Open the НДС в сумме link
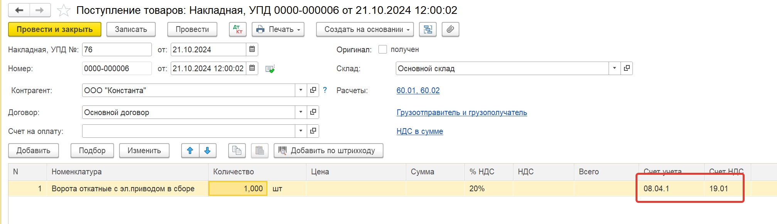777x224 pixels. point(420,131)
